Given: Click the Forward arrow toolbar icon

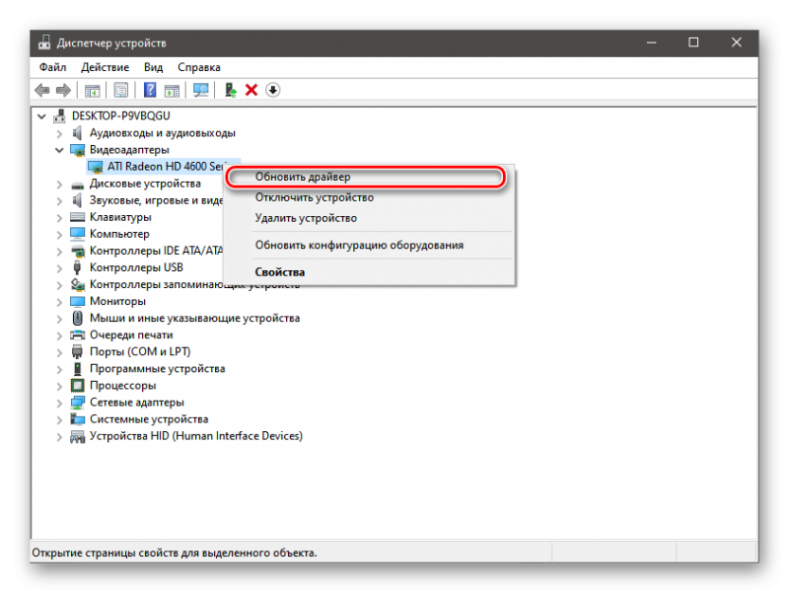Looking at the screenshot, I should click(x=63, y=91).
